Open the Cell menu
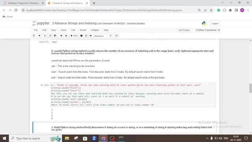This screenshot has width=252, height=142. coord(73,30)
